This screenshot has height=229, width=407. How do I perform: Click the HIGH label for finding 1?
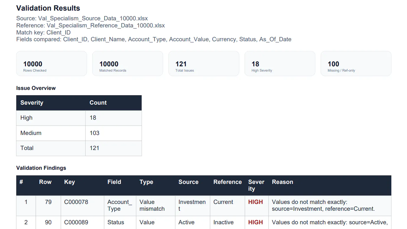tap(256, 202)
